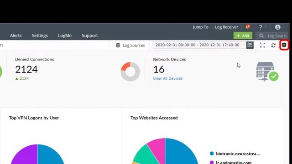The image size is (292, 164).
Task: Open Log Receiver
Action: point(226,27)
